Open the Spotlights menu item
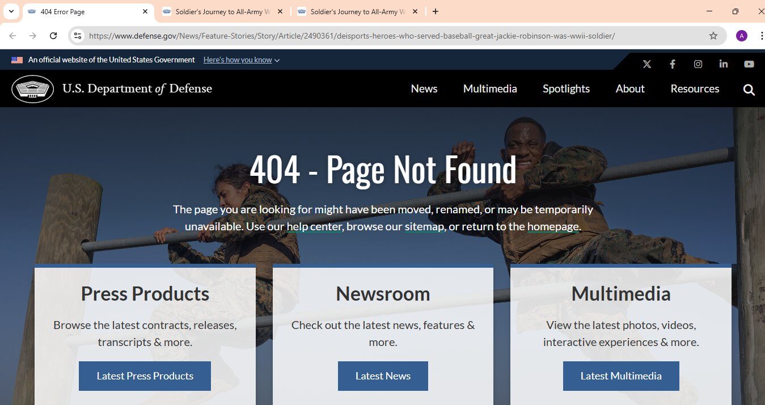 pos(566,89)
